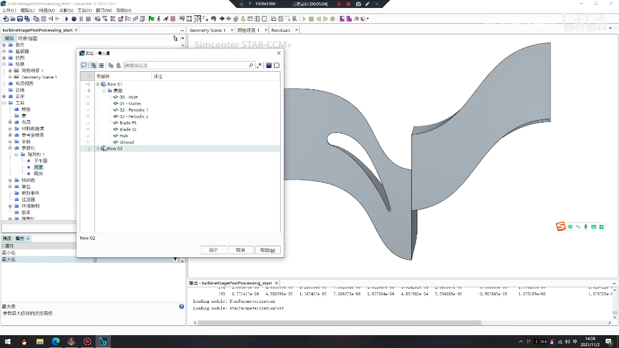Collapse the 场景 folder in simulation tree
Viewport: 619px width, 348px height.
click(4, 64)
